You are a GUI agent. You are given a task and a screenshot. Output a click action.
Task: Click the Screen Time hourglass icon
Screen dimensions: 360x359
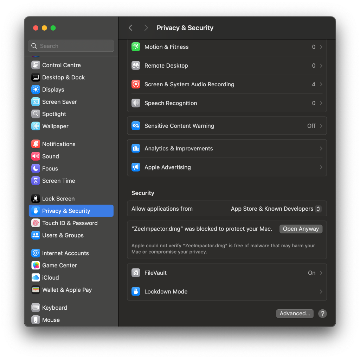[36, 181]
